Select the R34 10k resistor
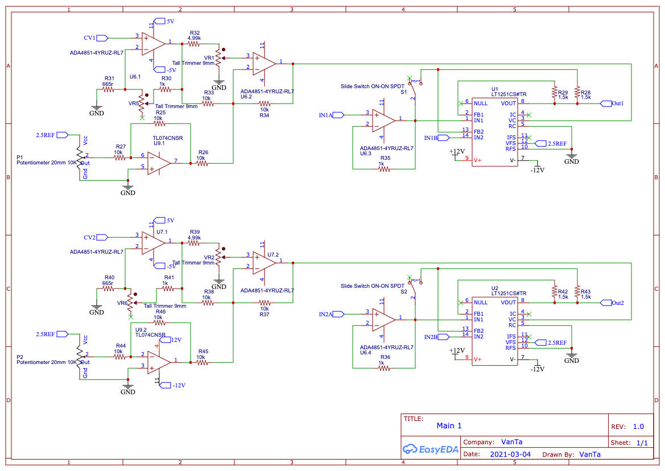Screen dimensions: 665x471 pos(265,104)
